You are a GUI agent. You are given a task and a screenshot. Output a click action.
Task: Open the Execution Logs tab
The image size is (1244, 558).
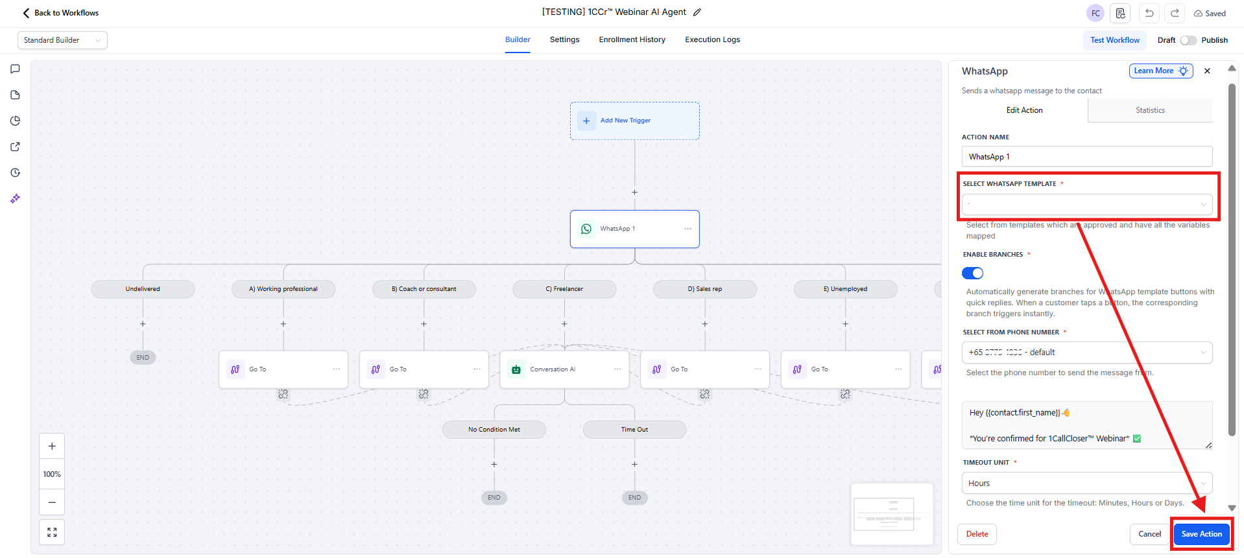click(713, 40)
